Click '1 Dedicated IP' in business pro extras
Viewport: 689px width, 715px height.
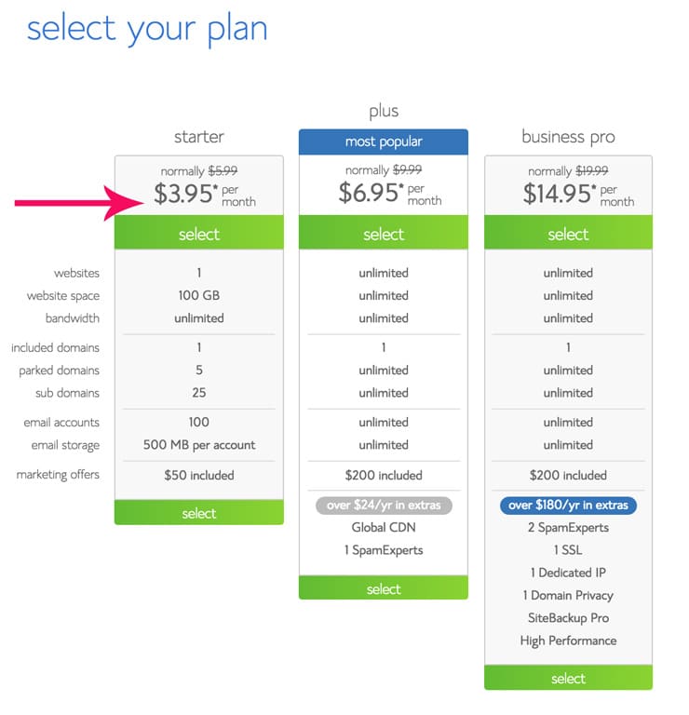pos(568,573)
